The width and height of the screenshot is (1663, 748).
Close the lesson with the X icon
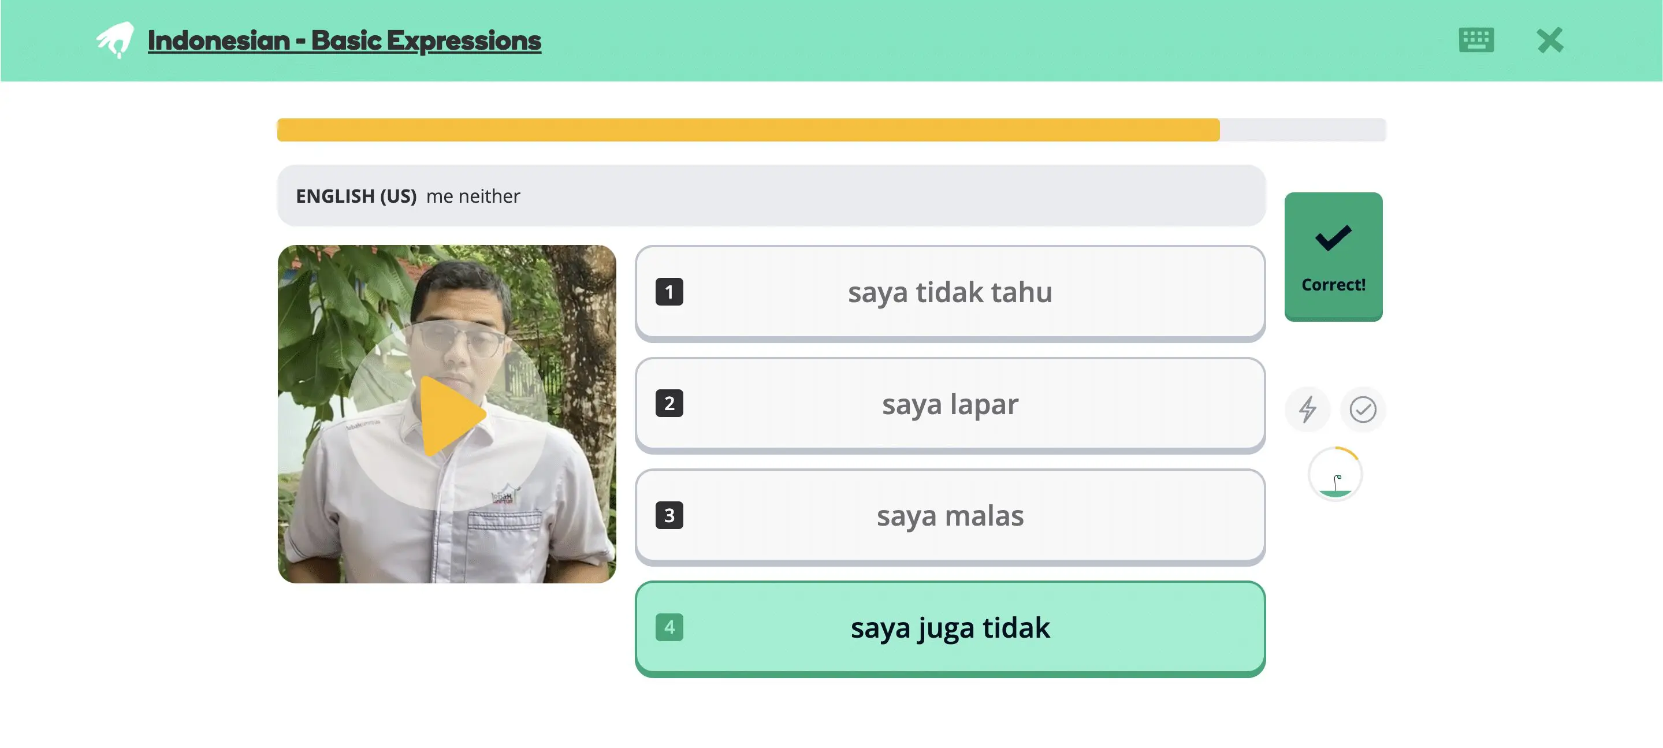[1549, 40]
